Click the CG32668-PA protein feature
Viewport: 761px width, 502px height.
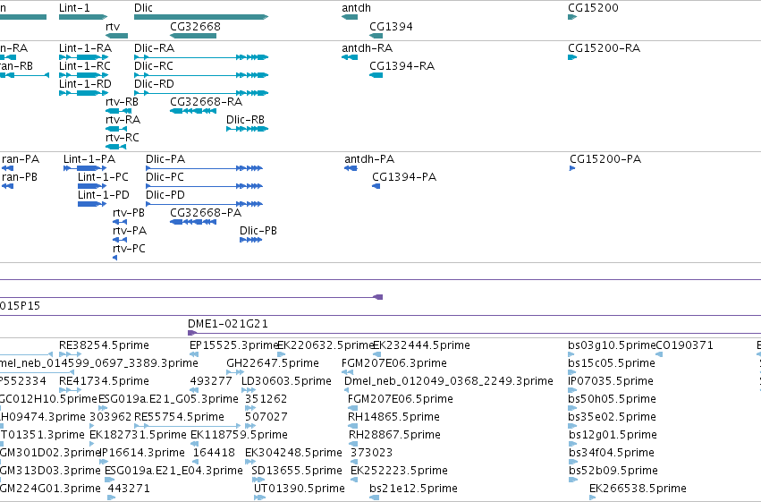(193, 222)
